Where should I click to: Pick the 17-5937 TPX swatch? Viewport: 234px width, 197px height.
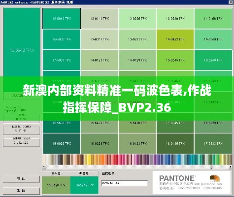click(x=62, y=60)
